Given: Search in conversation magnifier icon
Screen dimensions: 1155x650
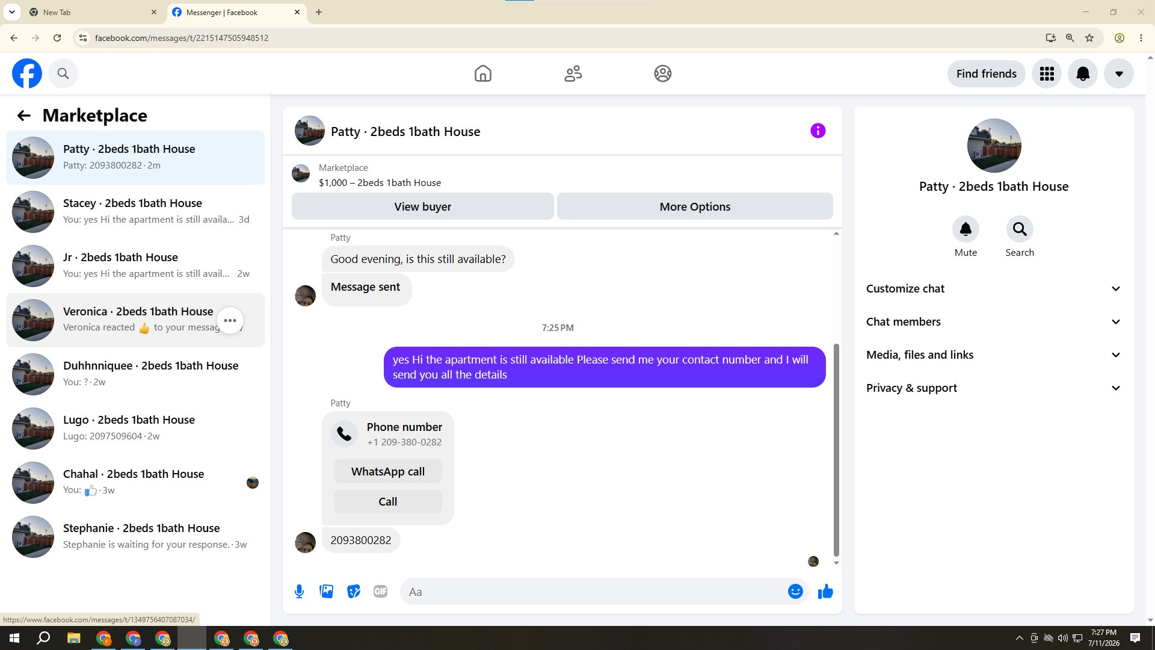Looking at the screenshot, I should (1020, 229).
